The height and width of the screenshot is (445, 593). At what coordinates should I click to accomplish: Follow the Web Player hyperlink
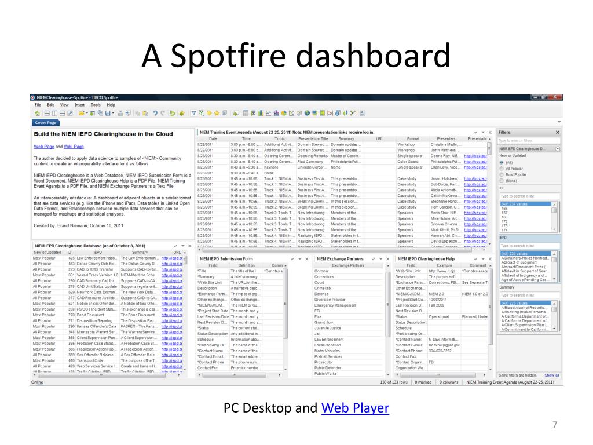click(x=355, y=408)
